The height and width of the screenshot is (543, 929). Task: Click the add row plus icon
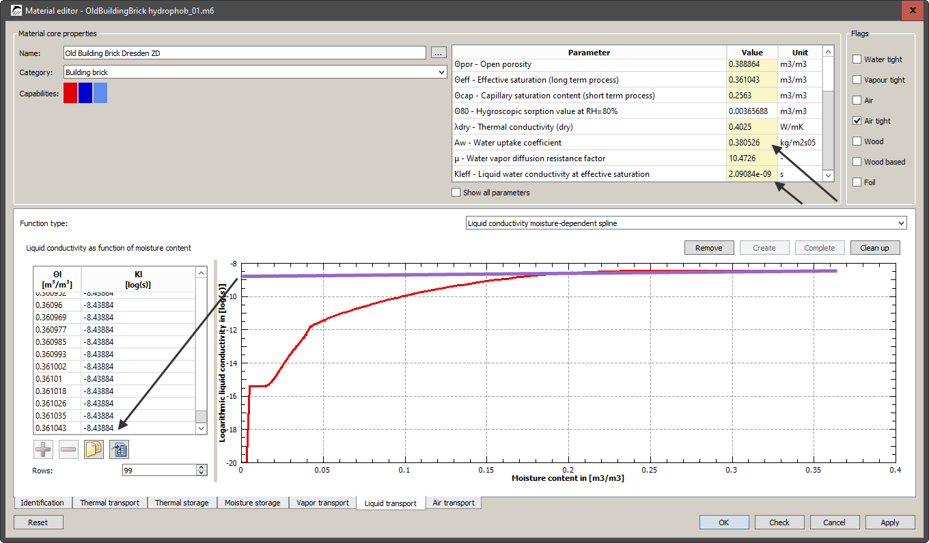point(42,449)
